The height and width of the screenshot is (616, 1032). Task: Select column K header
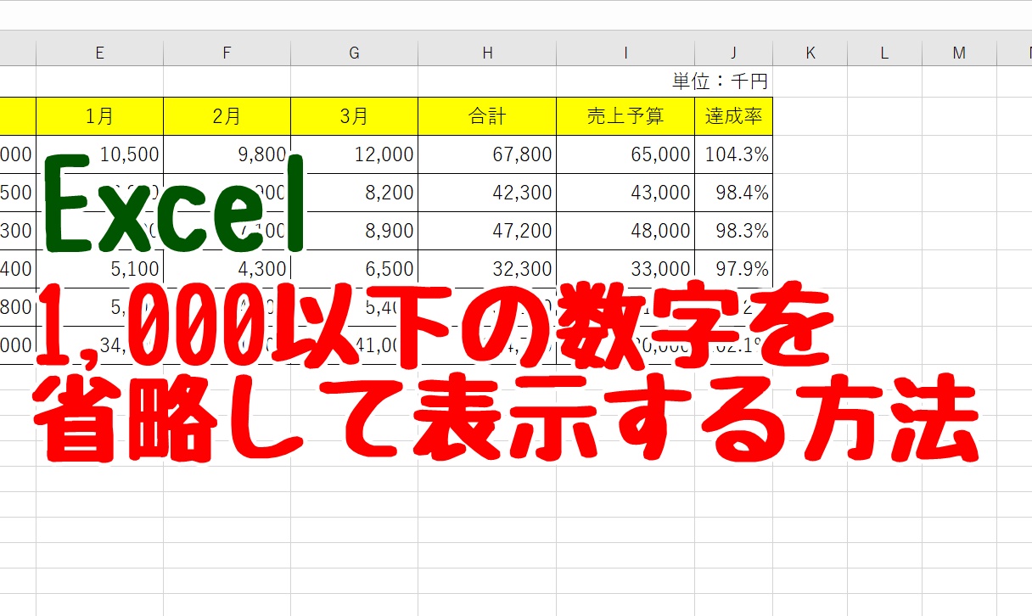click(x=810, y=53)
